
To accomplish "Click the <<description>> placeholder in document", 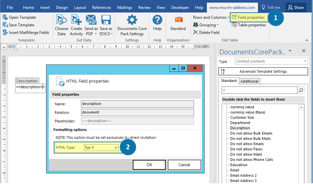I will (30, 87).
